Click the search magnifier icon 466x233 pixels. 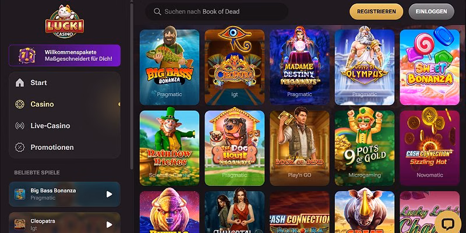(157, 12)
